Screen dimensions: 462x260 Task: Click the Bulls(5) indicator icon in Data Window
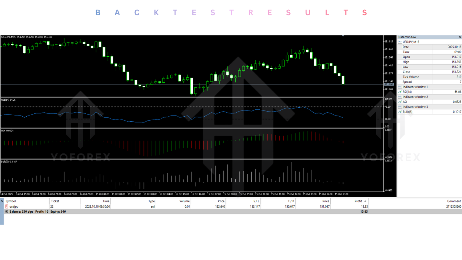pos(400,112)
